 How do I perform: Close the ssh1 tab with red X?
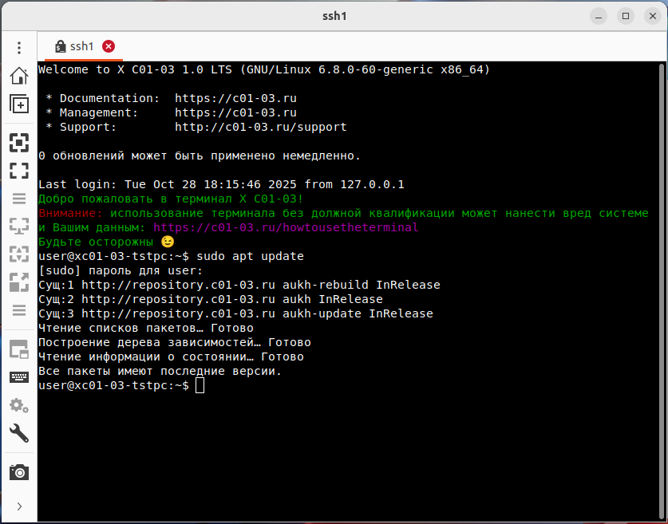(109, 46)
